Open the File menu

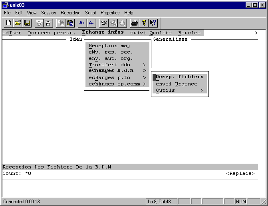tap(7, 13)
